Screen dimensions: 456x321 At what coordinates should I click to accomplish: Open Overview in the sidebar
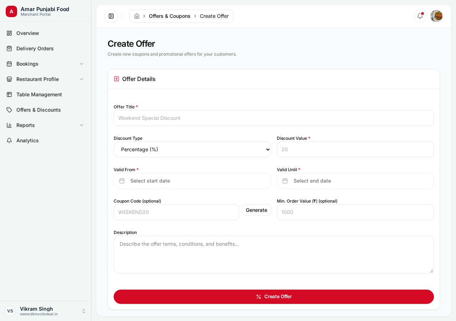pyautogui.click(x=46, y=33)
